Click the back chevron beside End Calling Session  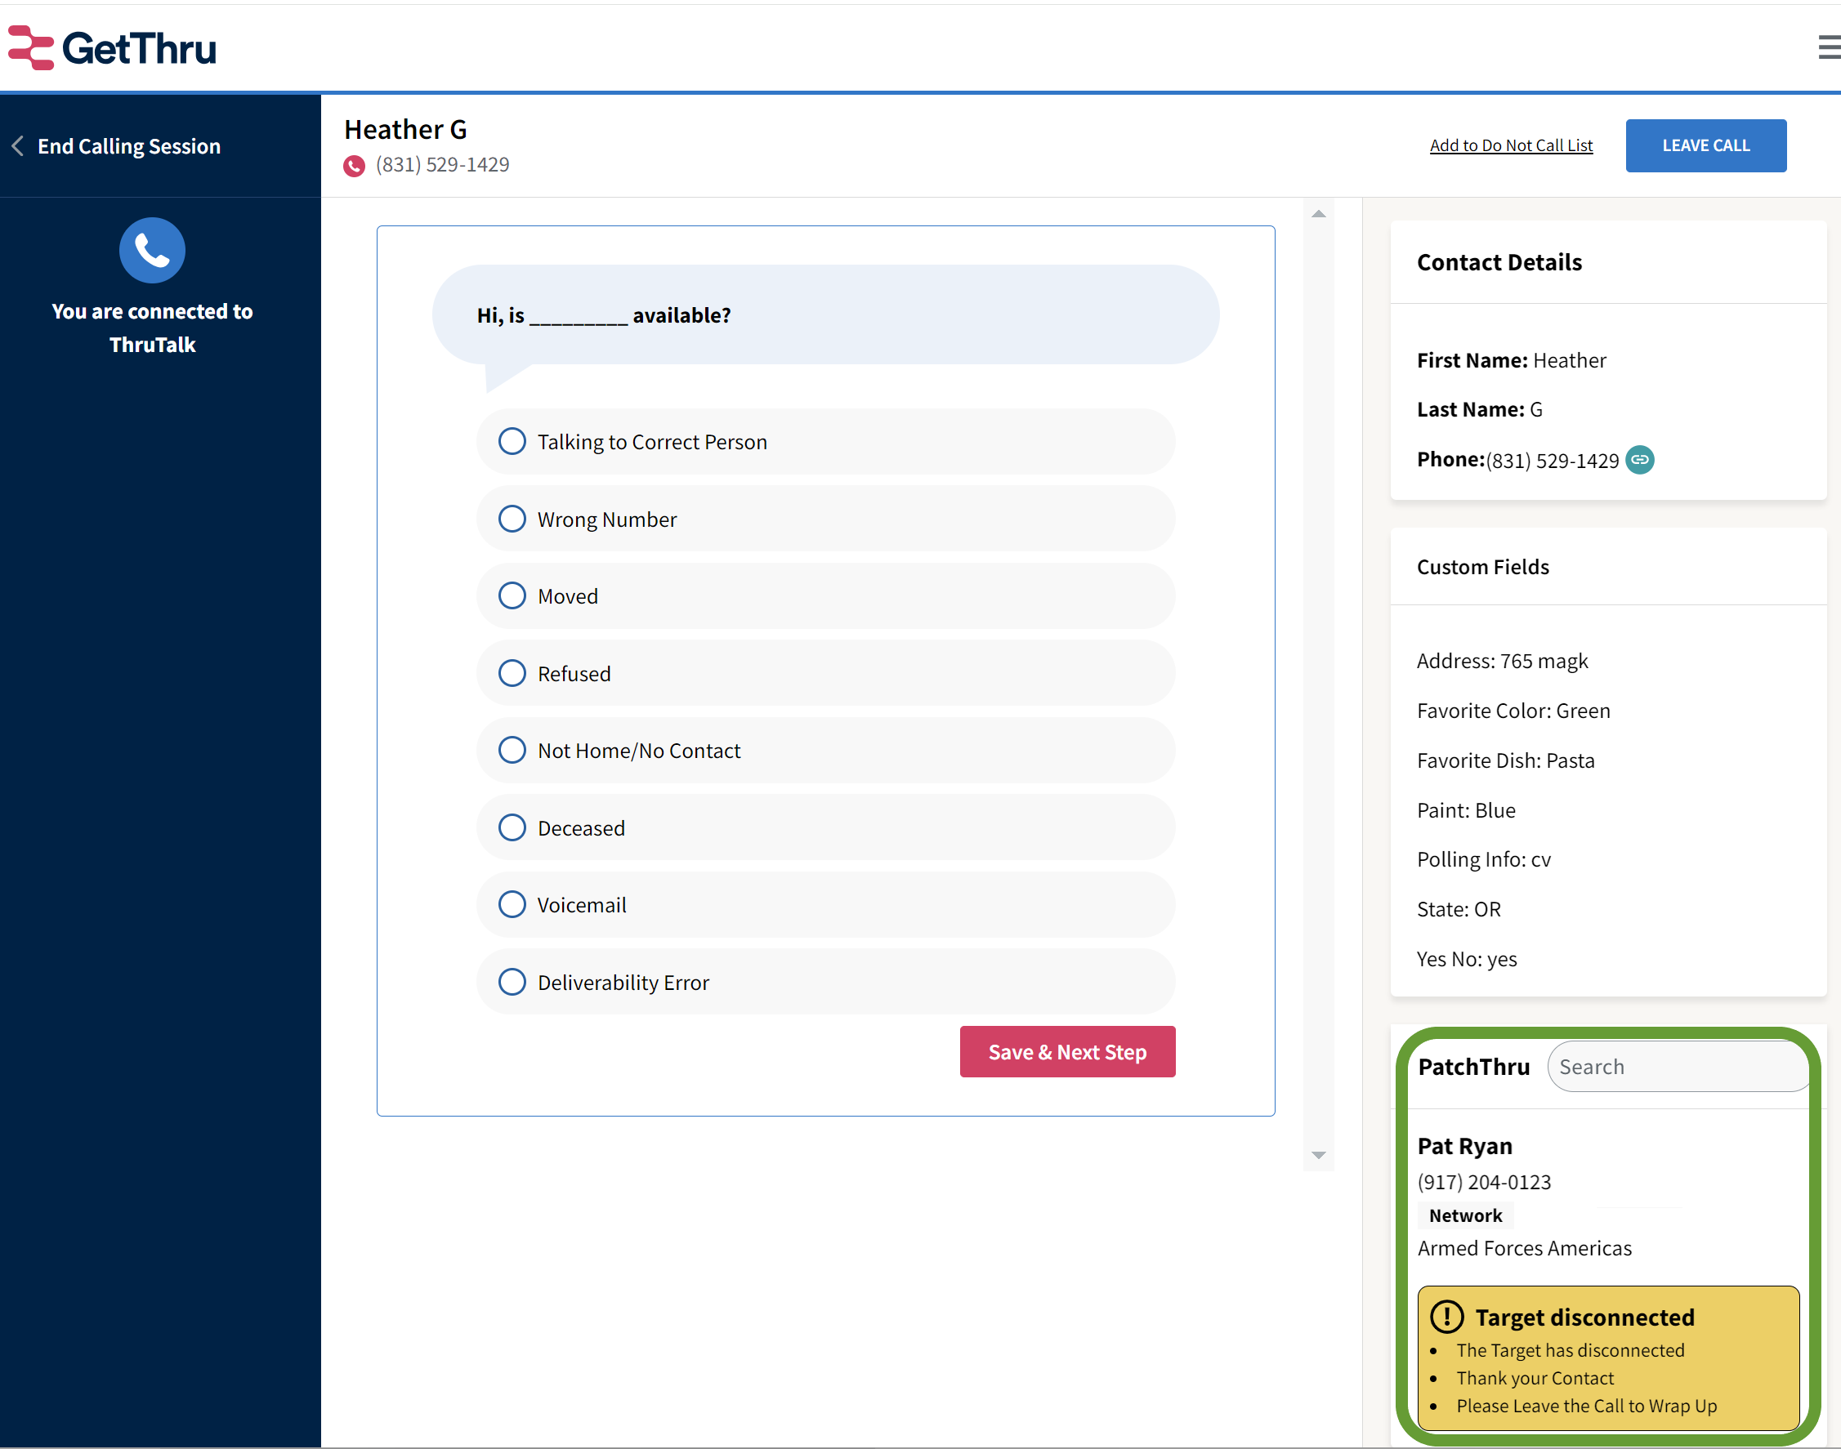point(17,146)
